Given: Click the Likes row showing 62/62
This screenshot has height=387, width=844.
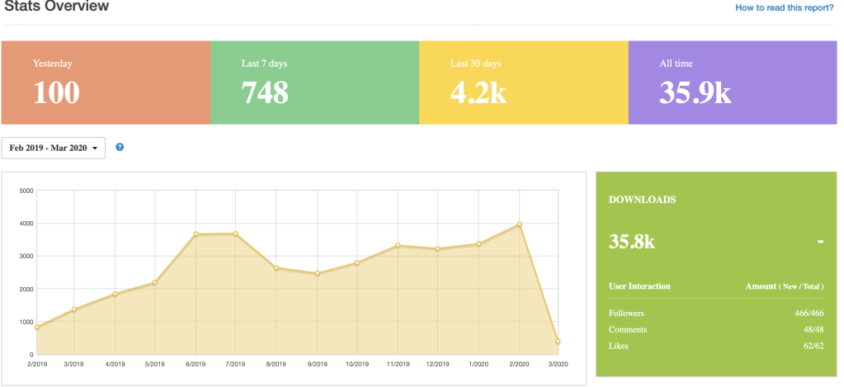Looking at the screenshot, I should [x=716, y=346].
